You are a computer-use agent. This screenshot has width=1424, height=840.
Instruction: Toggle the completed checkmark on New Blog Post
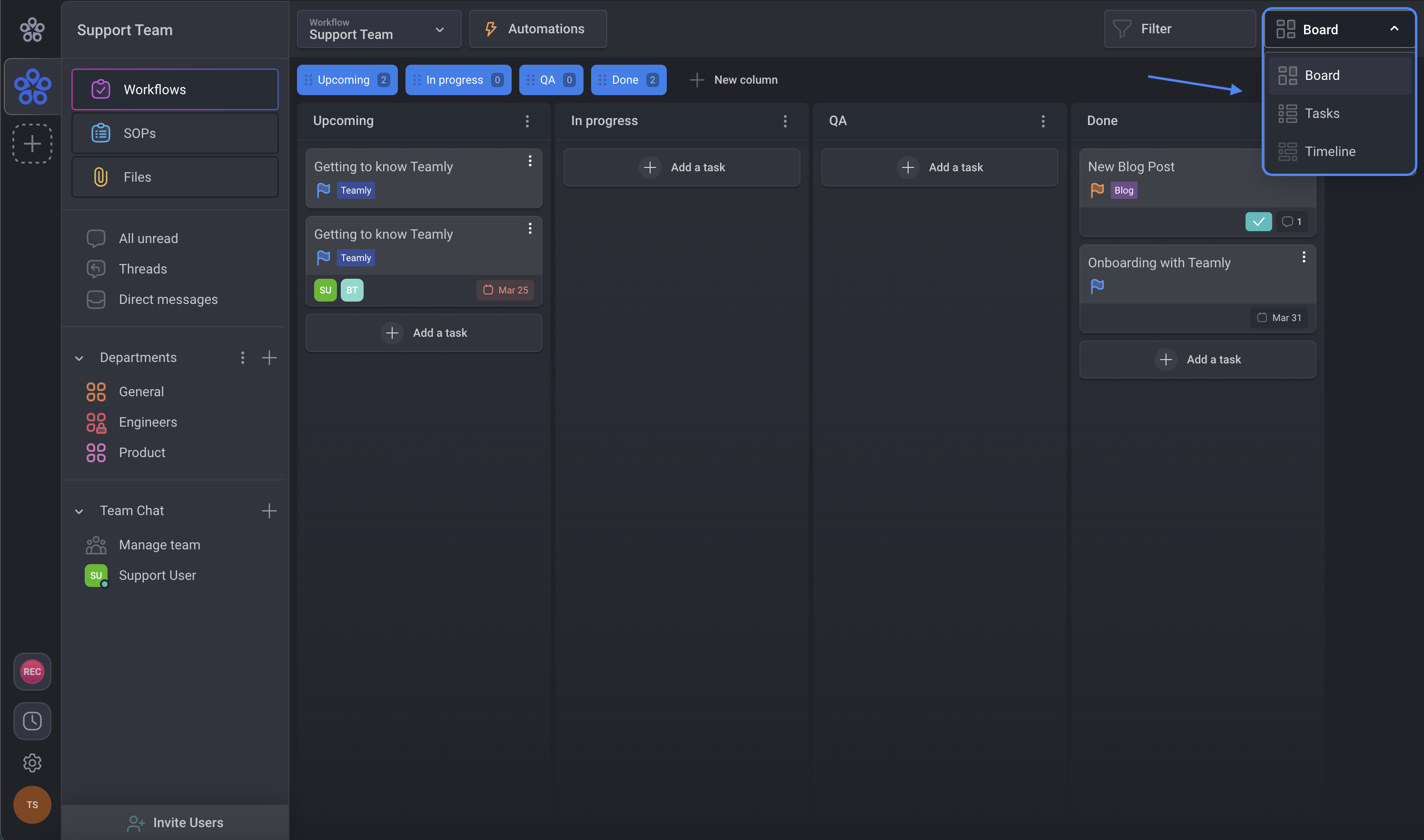(1258, 222)
